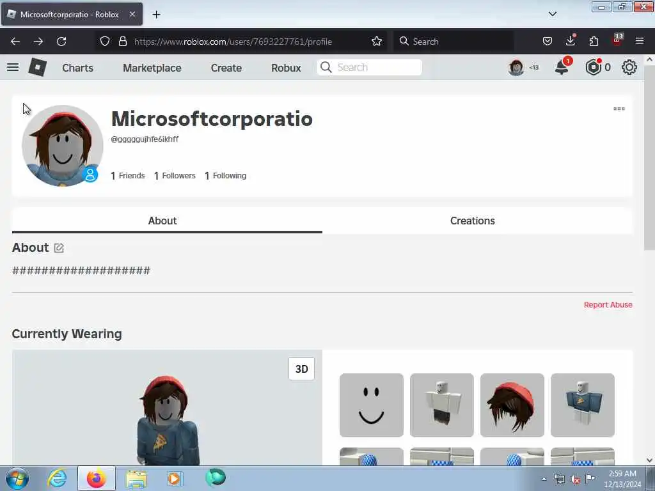Screen dimensions: 655x491
Task: Open a new Firefox tab
Action: pos(156,15)
